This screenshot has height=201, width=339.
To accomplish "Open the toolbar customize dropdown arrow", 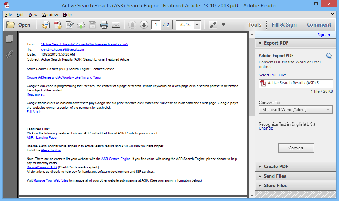I will click(x=223, y=25).
